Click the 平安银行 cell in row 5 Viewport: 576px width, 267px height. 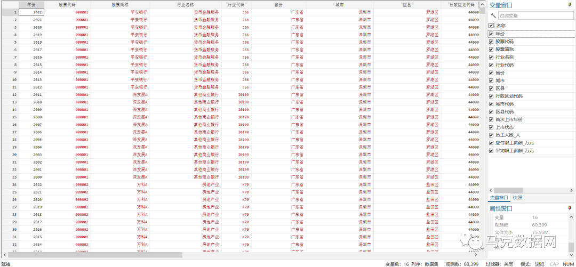tap(120, 42)
